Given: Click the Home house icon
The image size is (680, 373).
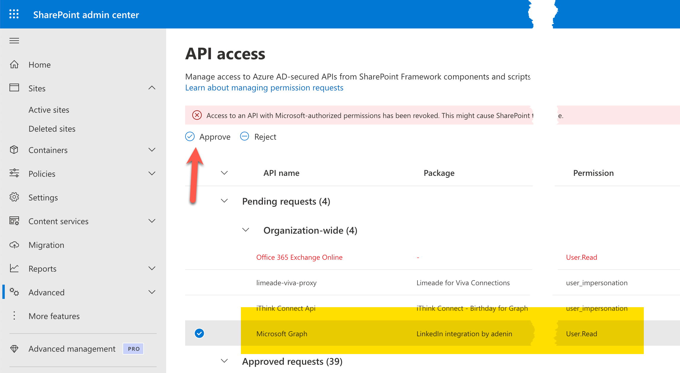Looking at the screenshot, I should (14, 64).
